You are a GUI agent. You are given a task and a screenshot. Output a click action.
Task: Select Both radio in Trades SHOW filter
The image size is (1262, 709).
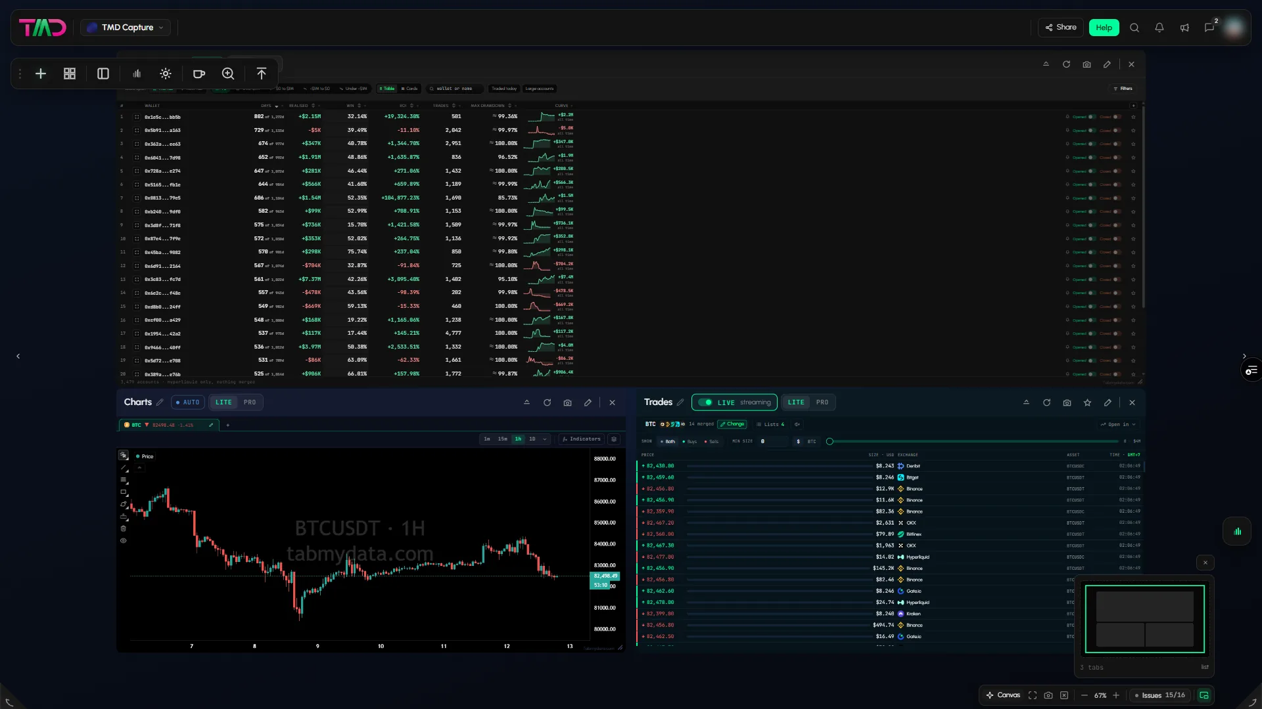(668, 442)
